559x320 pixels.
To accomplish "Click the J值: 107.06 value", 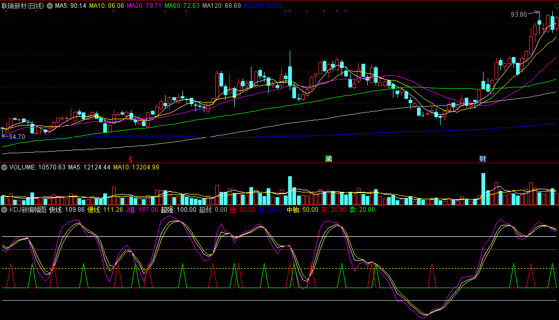I will (x=141, y=210).
